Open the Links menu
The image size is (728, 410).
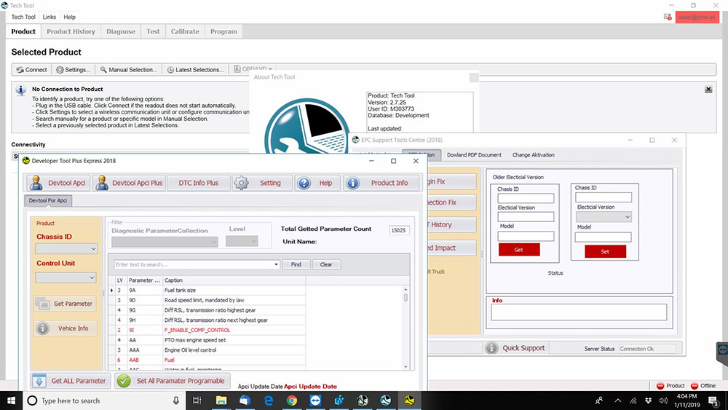click(x=50, y=17)
